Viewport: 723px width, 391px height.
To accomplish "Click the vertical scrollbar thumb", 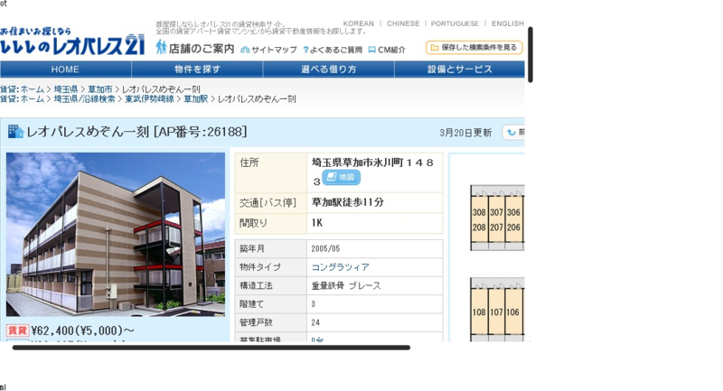I will (x=531, y=55).
